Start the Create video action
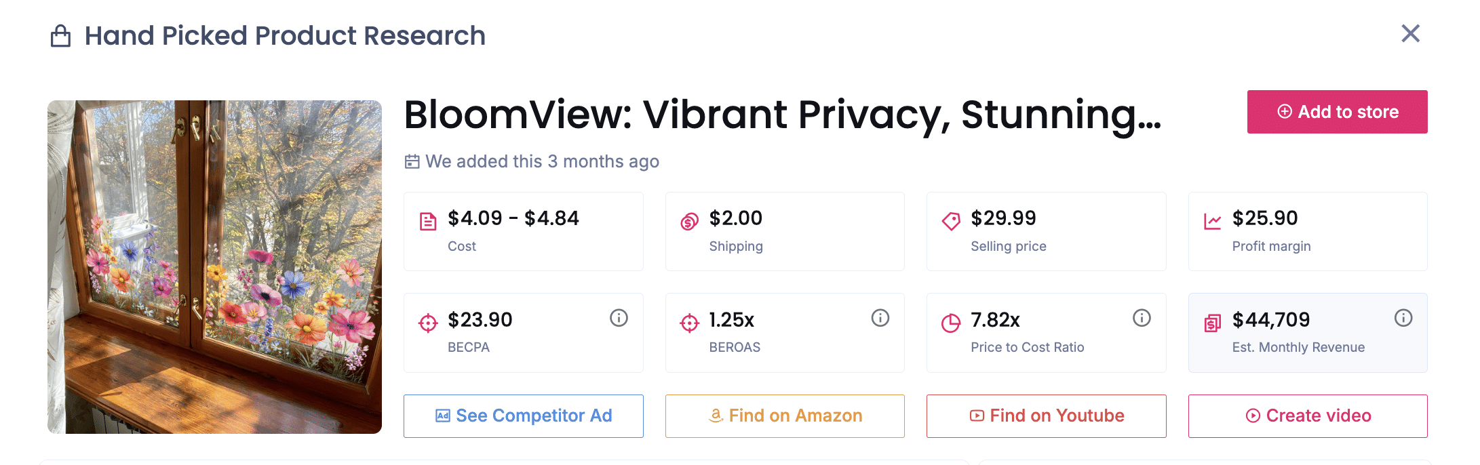 [1308, 416]
